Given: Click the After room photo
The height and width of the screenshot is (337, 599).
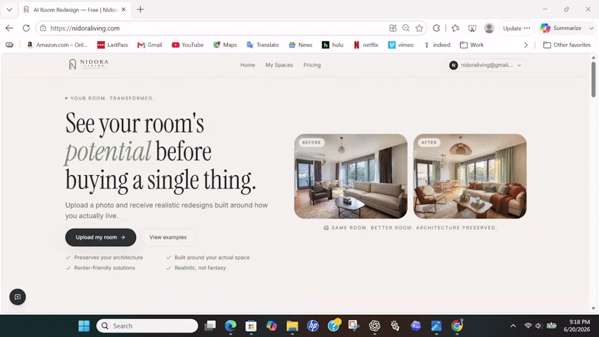Looking at the screenshot, I should point(470,176).
